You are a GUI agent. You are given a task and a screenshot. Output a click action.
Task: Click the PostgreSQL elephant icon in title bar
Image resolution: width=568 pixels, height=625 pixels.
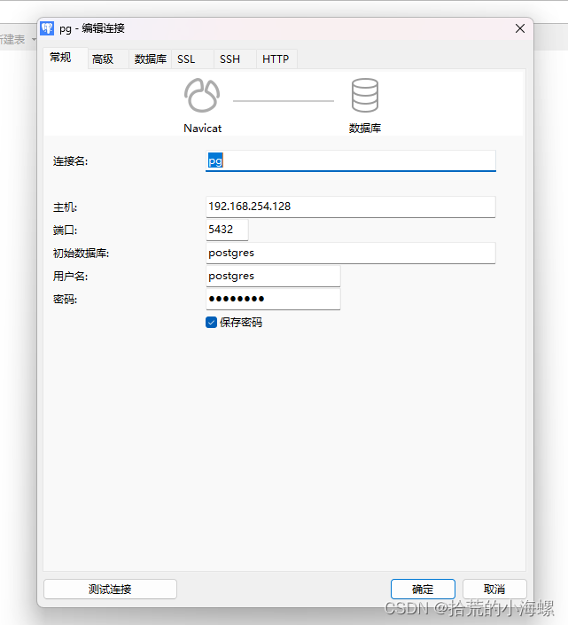click(x=47, y=28)
